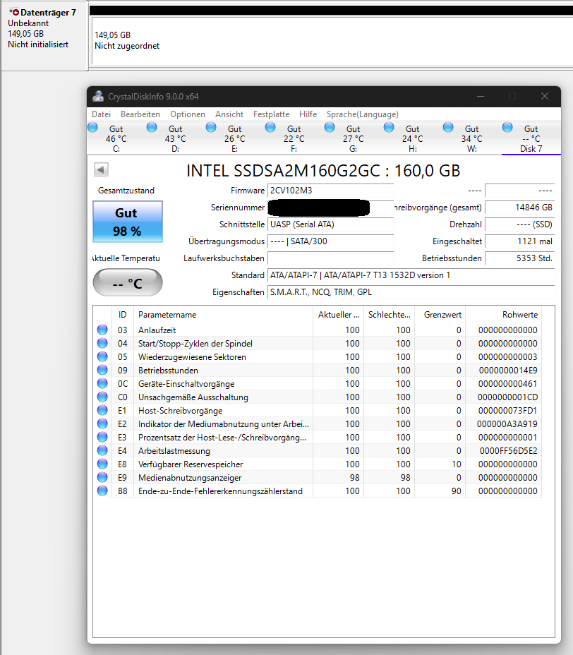
Task: Click the drive W: health circle
Action: click(x=448, y=126)
